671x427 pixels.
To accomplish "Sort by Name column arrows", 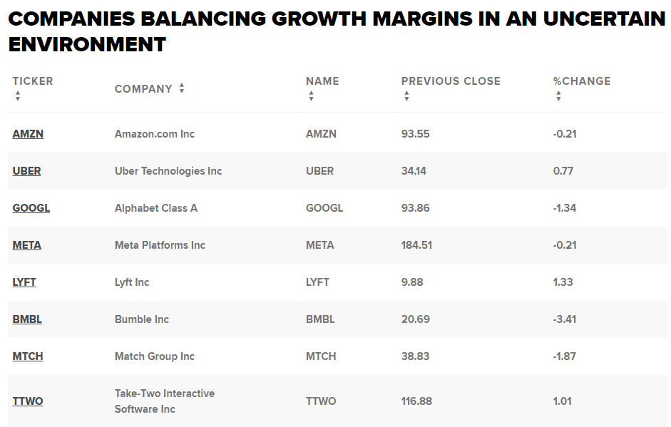I will (x=312, y=96).
